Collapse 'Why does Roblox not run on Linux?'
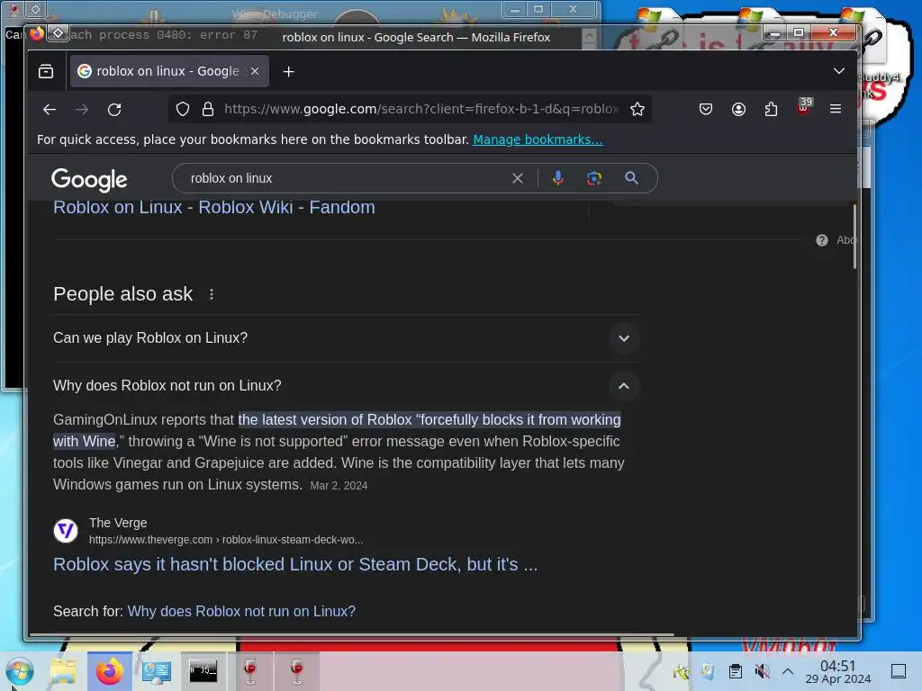The image size is (922, 691). tap(347, 385)
